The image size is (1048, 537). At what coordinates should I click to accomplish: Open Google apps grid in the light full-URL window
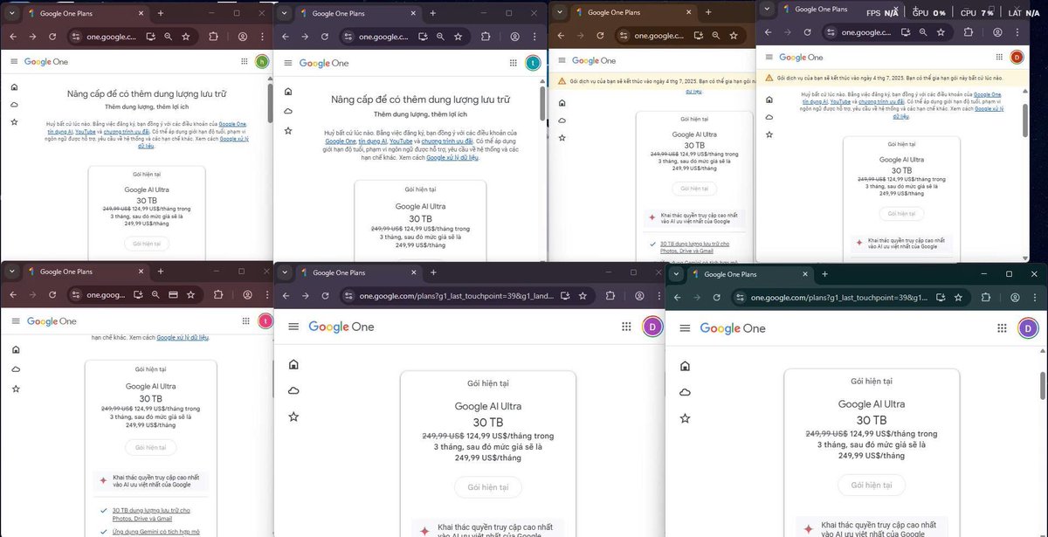626,327
